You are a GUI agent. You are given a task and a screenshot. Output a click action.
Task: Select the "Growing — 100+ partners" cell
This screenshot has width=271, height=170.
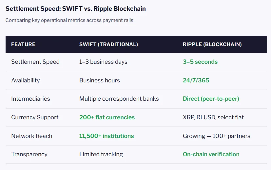coord(216,136)
